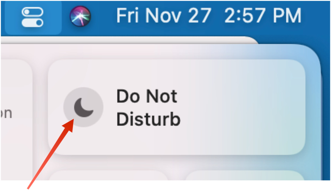331x191 pixels.
Task: Click the words "Do Not" in the tile
Action: point(147,96)
